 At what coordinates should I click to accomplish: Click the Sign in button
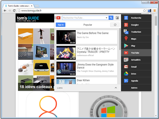click(x=61, y=25)
